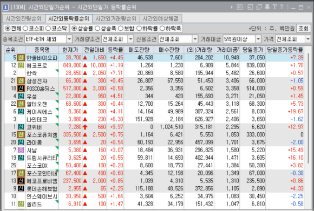Viewport: 314px width, 211px height.
Task: Click the screen layout icon in title bar
Action: click(x=250, y=7)
